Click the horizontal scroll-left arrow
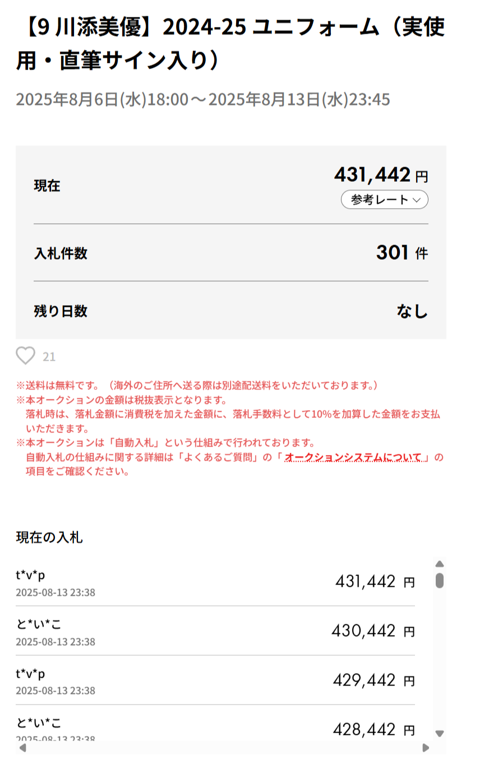The height and width of the screenshot is (773, 489). click(22, 748)
